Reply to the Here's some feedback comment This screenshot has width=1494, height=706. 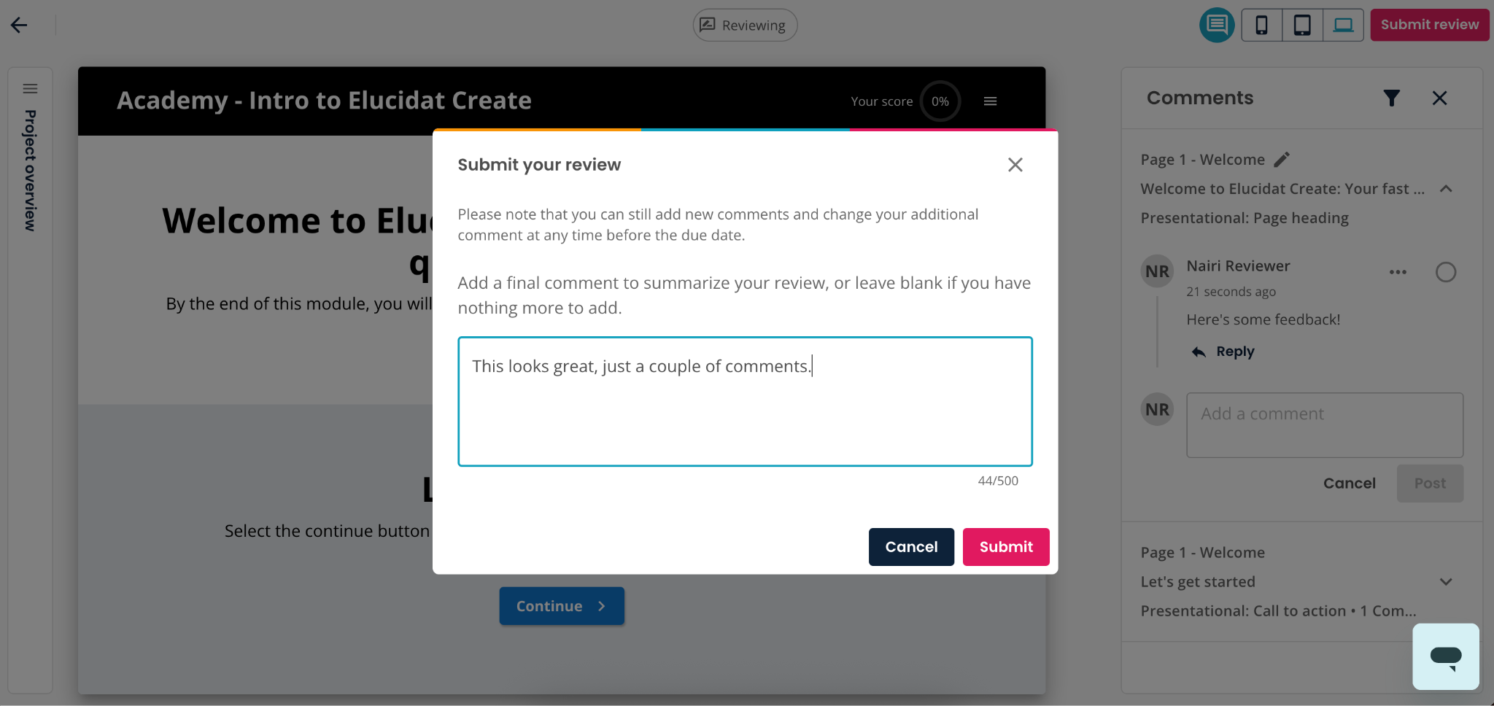coord(1223,352)
